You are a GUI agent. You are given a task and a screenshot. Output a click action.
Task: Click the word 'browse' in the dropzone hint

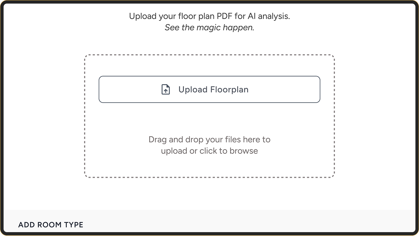coord(244,151)
